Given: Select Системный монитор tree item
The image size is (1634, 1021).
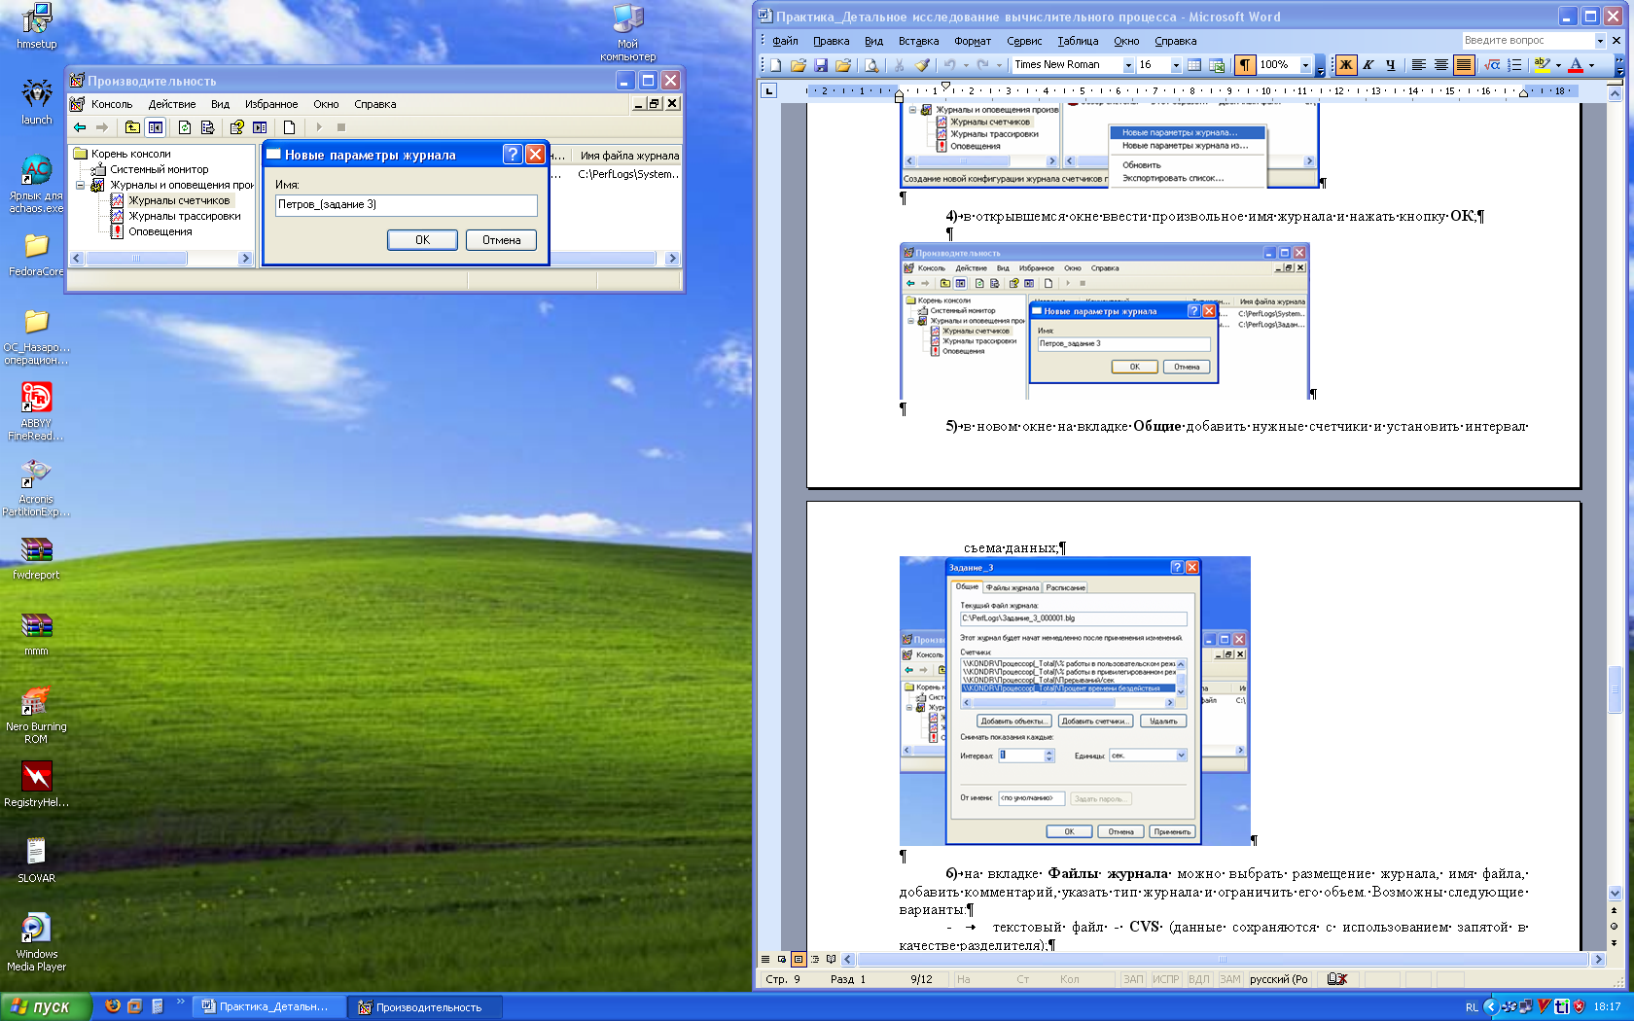Looking at the screenshot, I should 159,169.
